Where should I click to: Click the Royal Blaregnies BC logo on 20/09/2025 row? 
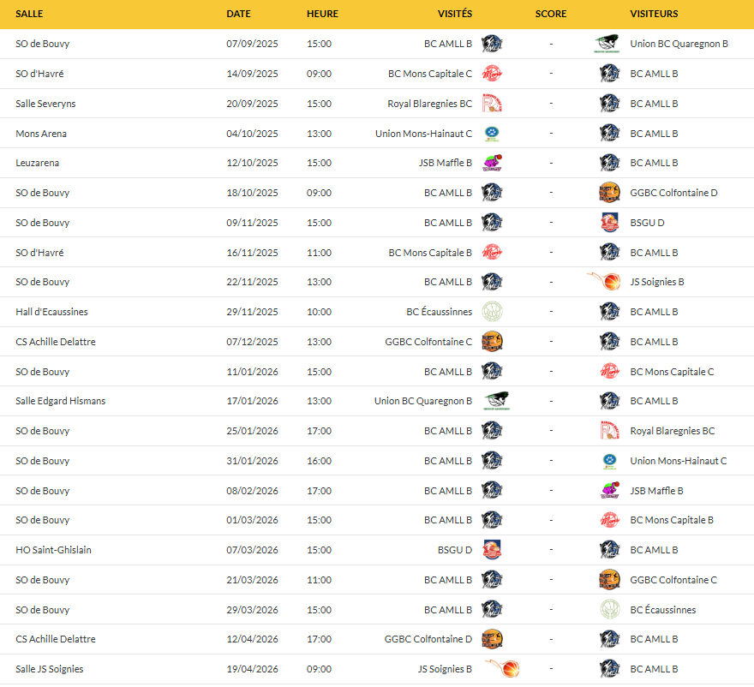click(x=492, y=104)
